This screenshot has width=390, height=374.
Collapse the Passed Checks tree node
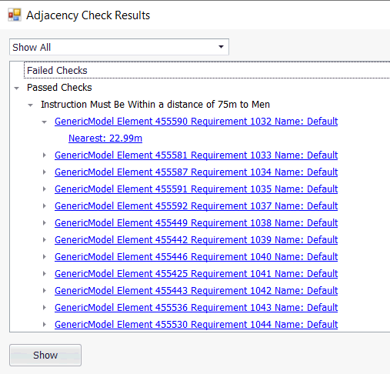17,88
